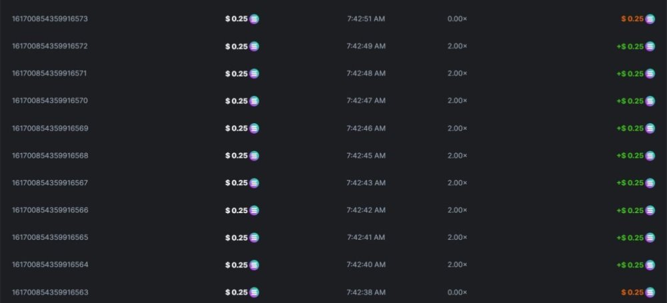Viewport: 667px width, 303px height.
Task: Click the 0.00× multiplier in the top row
Action: click(x=457, y=19)
